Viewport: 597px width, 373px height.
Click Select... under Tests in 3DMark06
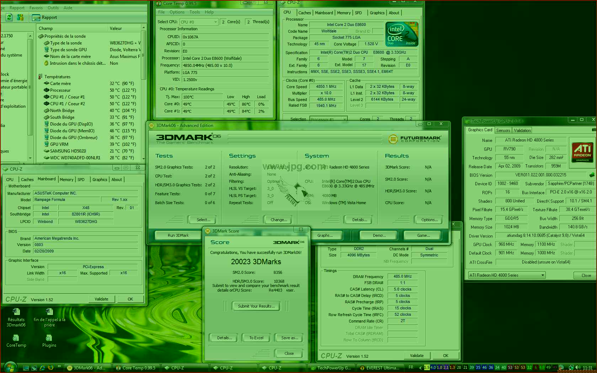click(203, 220)
